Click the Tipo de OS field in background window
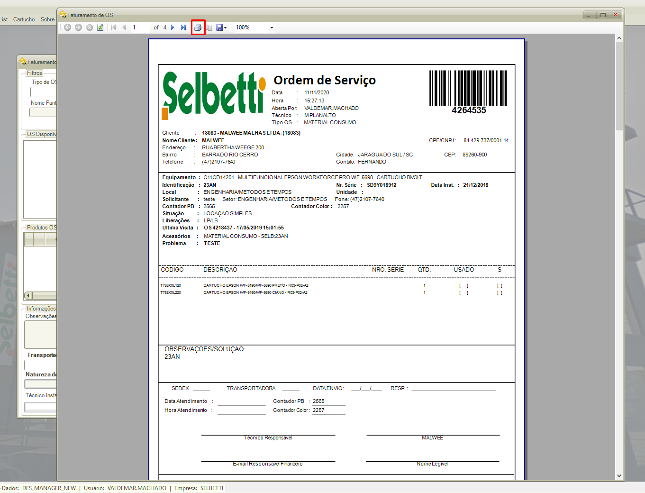The height and width of the screenshot is (493, 645). click(44, 92)
